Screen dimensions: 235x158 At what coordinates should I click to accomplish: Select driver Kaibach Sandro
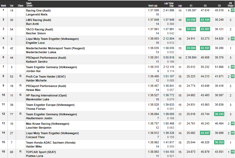(37, 62)
